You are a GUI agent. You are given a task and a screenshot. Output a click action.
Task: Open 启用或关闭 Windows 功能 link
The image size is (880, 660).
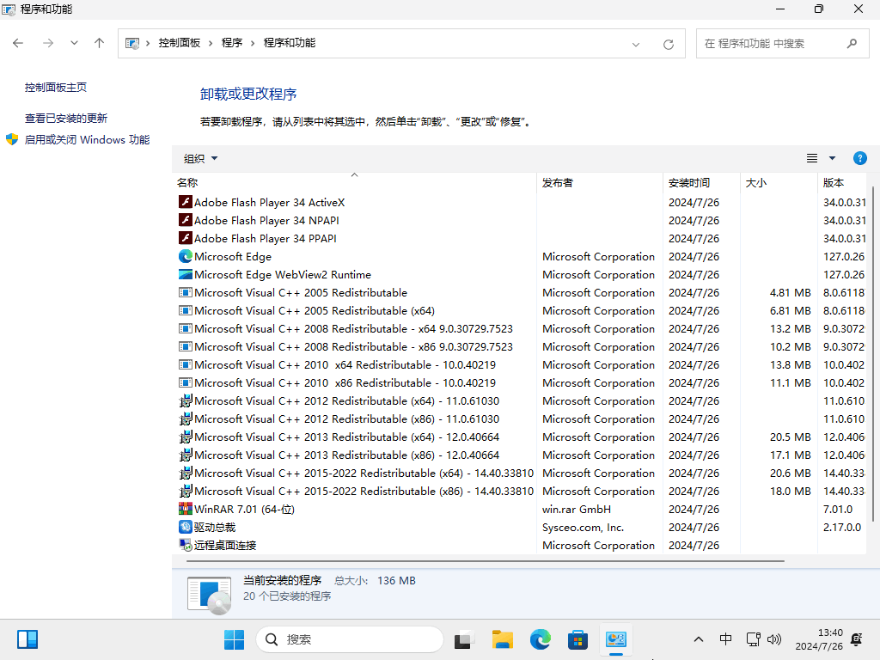click(x=86, y=140)
